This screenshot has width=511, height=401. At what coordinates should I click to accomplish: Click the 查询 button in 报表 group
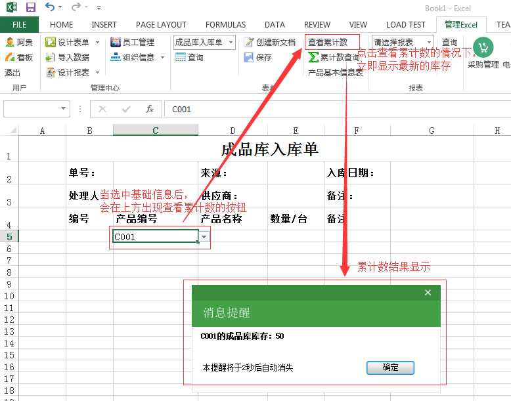(x=450, y=43)
